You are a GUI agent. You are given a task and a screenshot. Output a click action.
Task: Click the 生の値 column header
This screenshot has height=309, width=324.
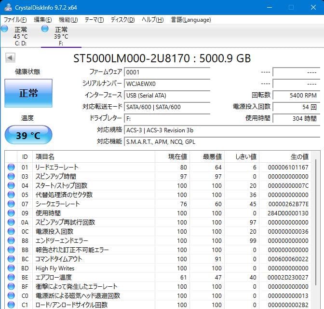tap(285, 157)
